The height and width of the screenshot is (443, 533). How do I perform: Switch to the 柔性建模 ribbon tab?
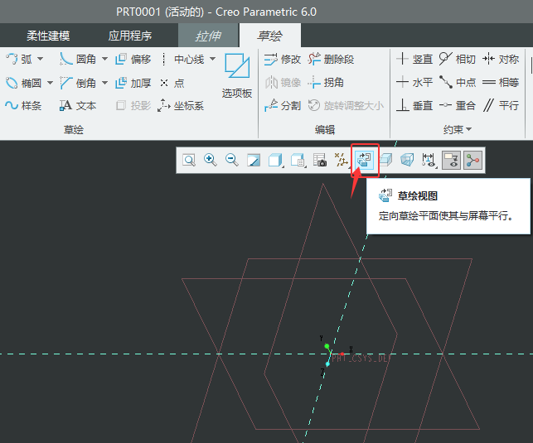click(x=48, y=36)
